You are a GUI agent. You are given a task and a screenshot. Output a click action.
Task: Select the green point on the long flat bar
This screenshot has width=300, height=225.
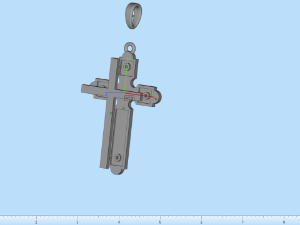tap(111, 113)
